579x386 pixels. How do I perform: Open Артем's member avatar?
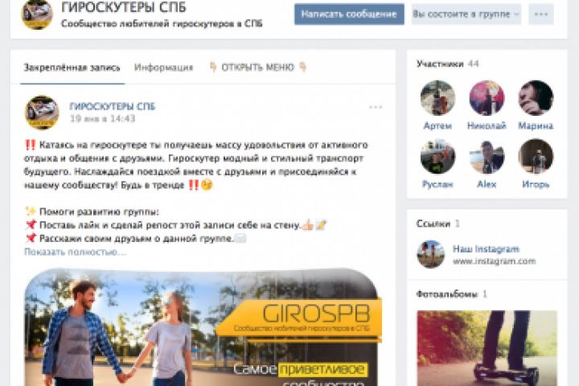[x=437, y=98]
